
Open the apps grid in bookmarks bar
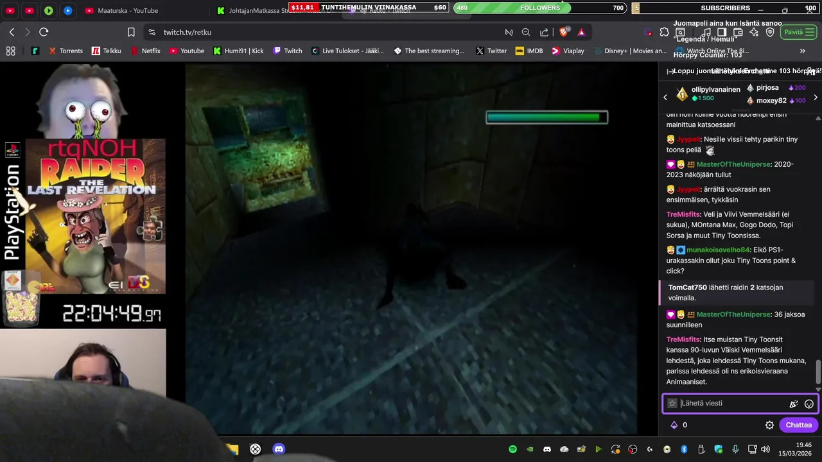pos(10,51)
